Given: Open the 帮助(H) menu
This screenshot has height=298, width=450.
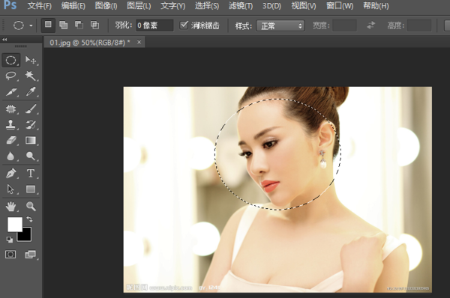Looking at the screenshot, I should pos(376,6).
